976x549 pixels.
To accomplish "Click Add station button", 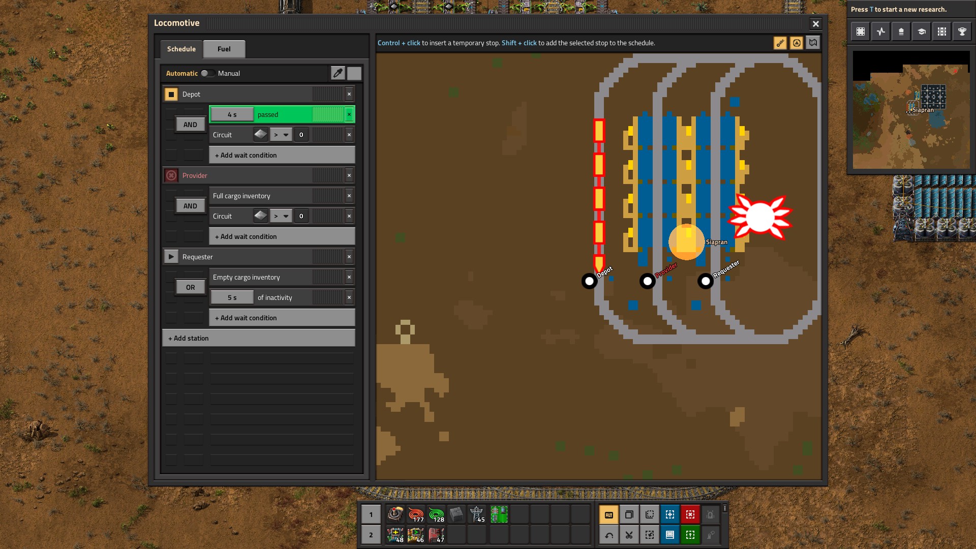I will pyautogui.click(x=258, y=338).
